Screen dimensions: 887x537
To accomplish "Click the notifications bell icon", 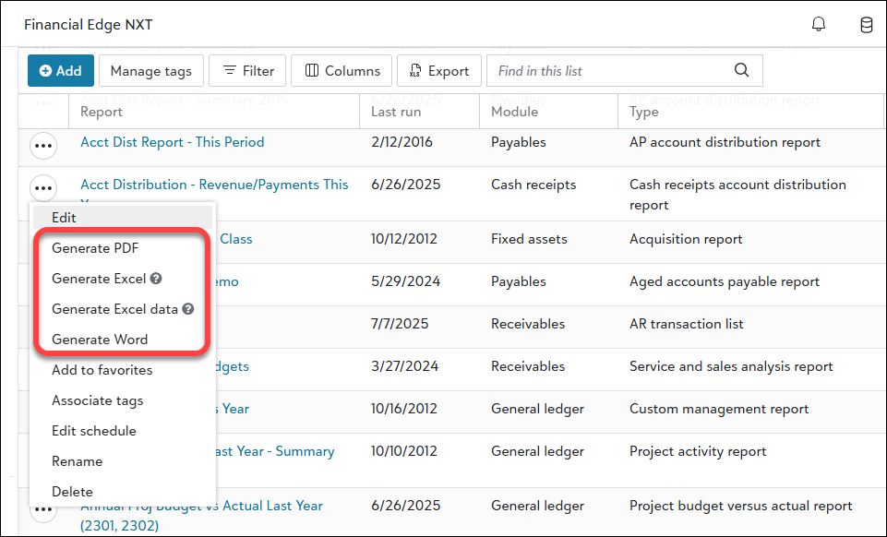I will tap(818, 25).
